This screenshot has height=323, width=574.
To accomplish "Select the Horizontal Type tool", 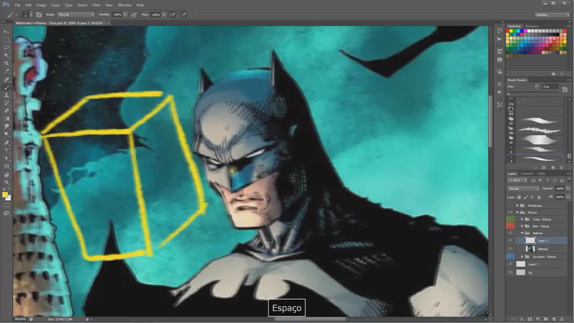I will point(7,150).
